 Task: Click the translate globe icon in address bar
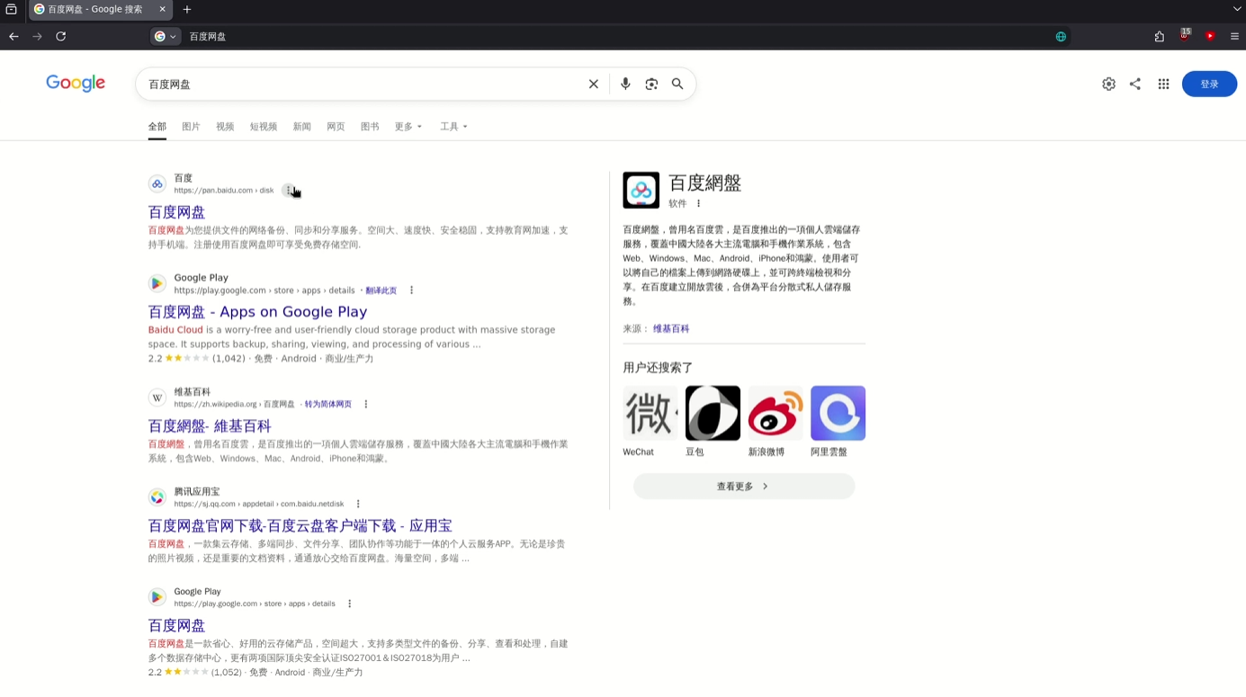pos(1061,36)
